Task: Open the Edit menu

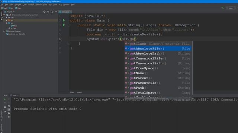Action: pyautogui.click(x=6, y=5)
